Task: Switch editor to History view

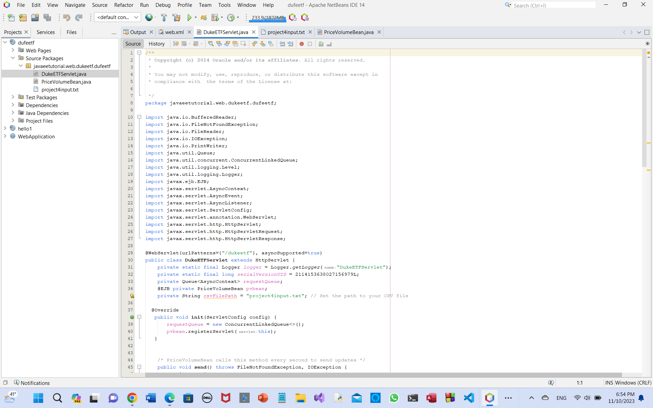Action: [x=156, y=44]
